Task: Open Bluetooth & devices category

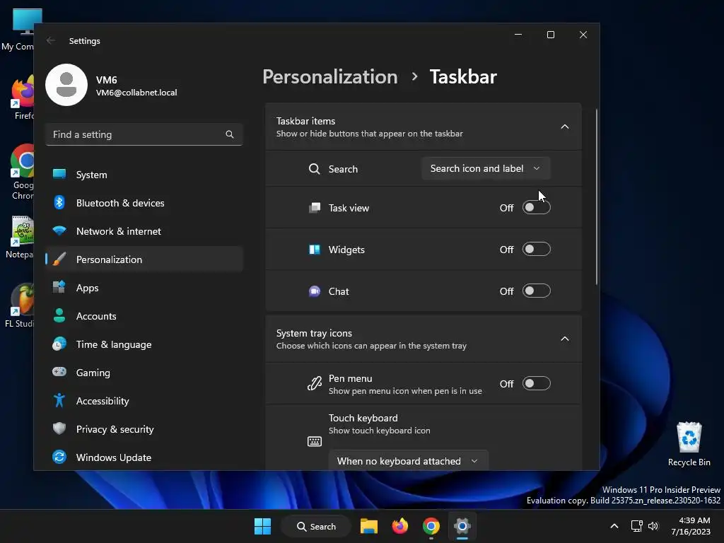Action: [144, 203]
